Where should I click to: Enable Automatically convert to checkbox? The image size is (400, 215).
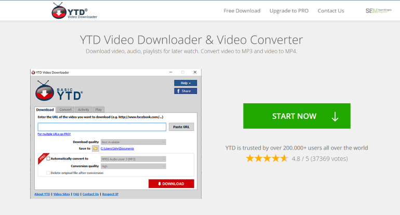[48, 158]
